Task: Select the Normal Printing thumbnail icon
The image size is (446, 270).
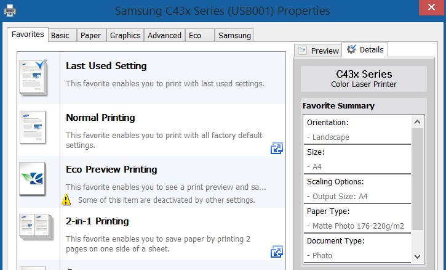Action: 33,128
